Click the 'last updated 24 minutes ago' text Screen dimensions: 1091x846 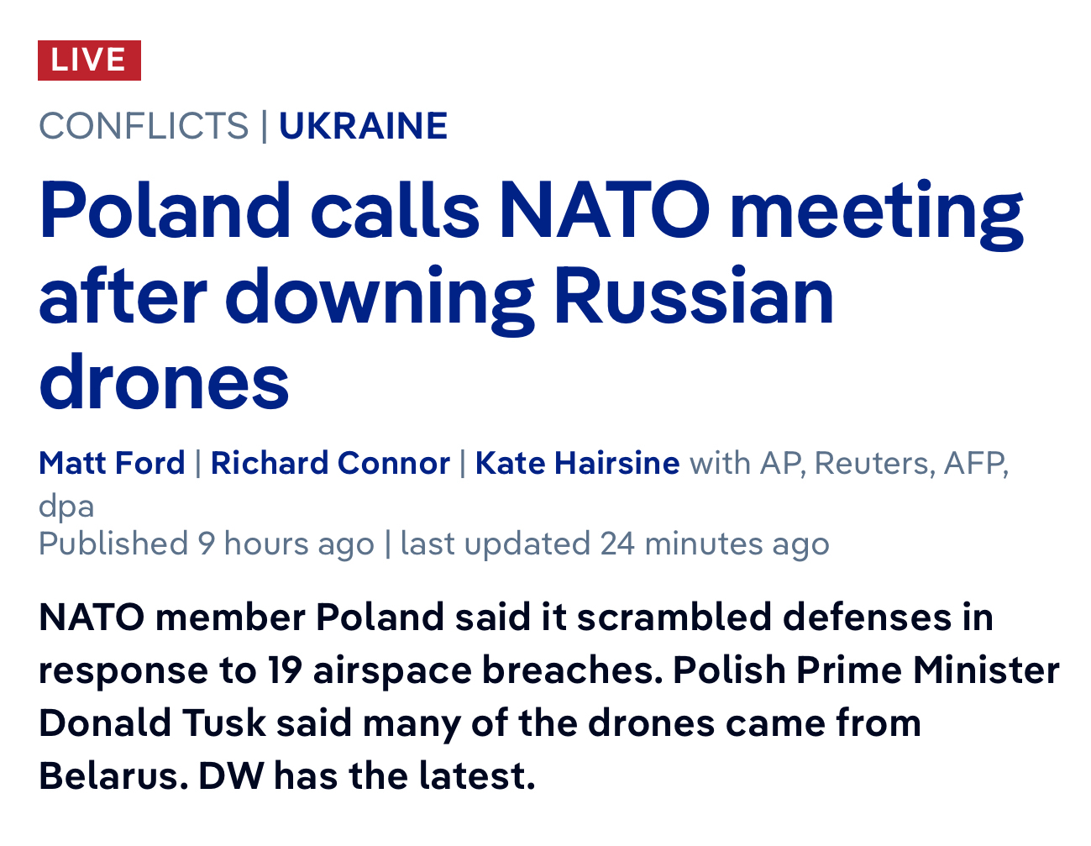[615, 544]
